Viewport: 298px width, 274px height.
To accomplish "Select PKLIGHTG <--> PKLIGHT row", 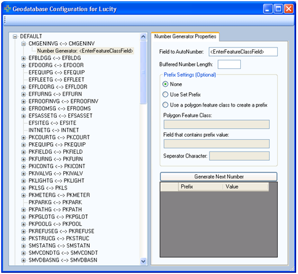I will pyautogui.click(x=57, y=180).
